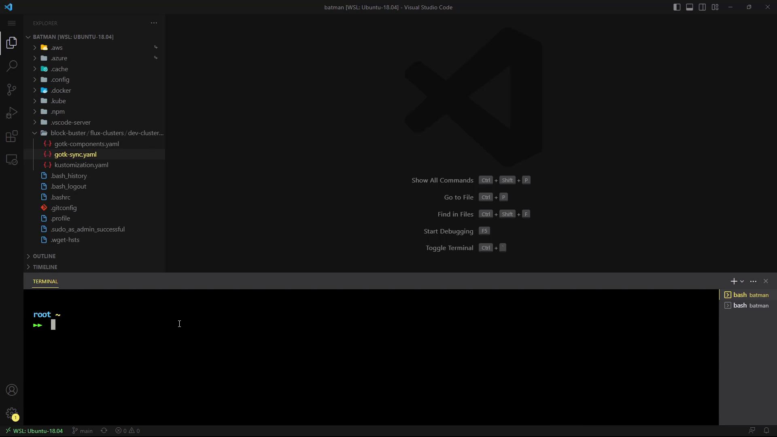Open kustomization.yaml file

tap(94, 165)
